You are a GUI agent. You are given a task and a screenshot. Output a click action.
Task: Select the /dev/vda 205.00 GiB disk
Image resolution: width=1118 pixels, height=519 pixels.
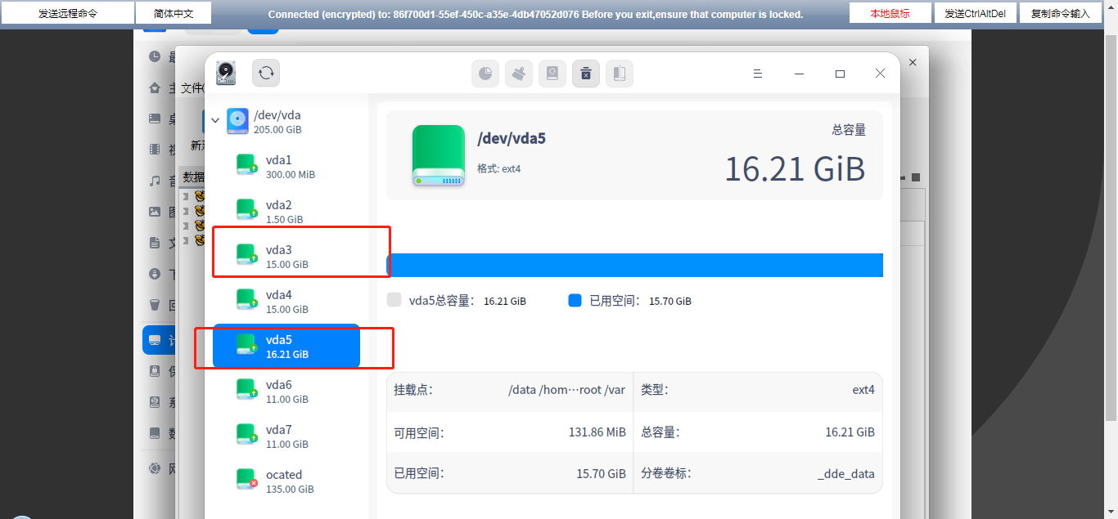point(286,121)
